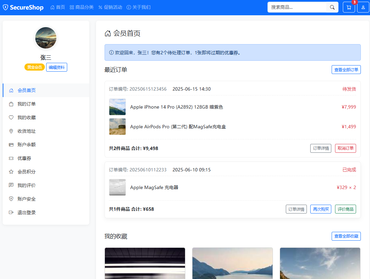Screen dimensions: 370x279
Task: Click the cart badge showing 3
Action: [354, 2]
